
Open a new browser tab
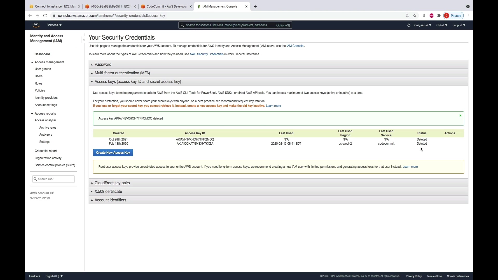coord(255,6)
